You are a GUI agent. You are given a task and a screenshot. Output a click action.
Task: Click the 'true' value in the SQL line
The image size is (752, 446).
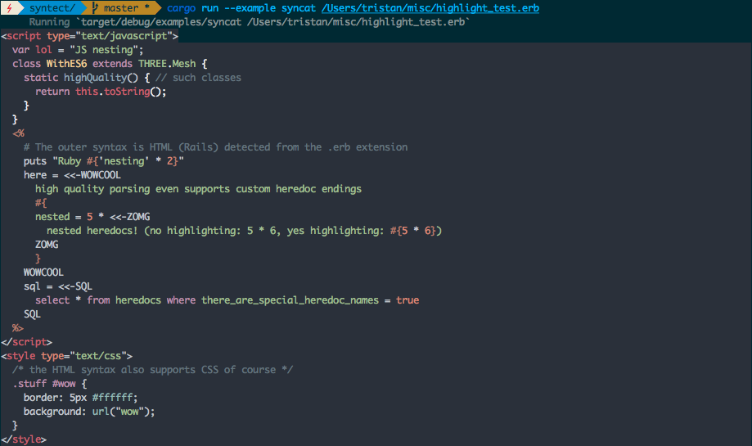point(408,300)
